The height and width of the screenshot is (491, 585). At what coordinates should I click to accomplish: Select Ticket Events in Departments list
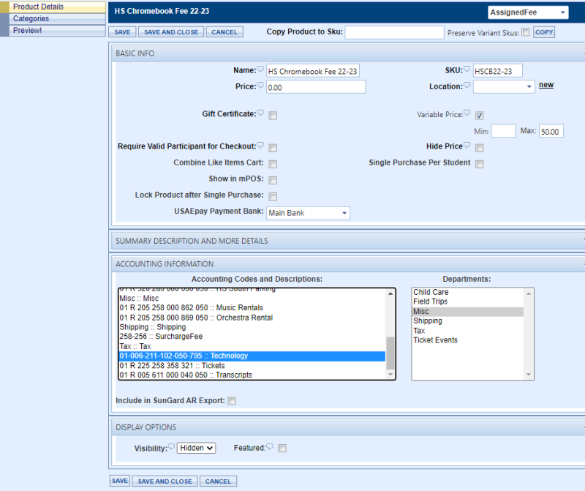pos(468,340)
